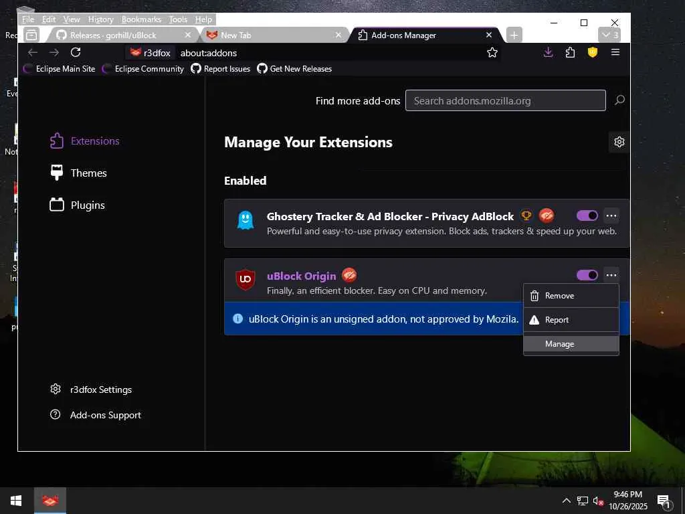The width and height of the screenshot is (685, 514).
Task: Click uBlock Origin's private browsing badge
Action: (349, 275)
